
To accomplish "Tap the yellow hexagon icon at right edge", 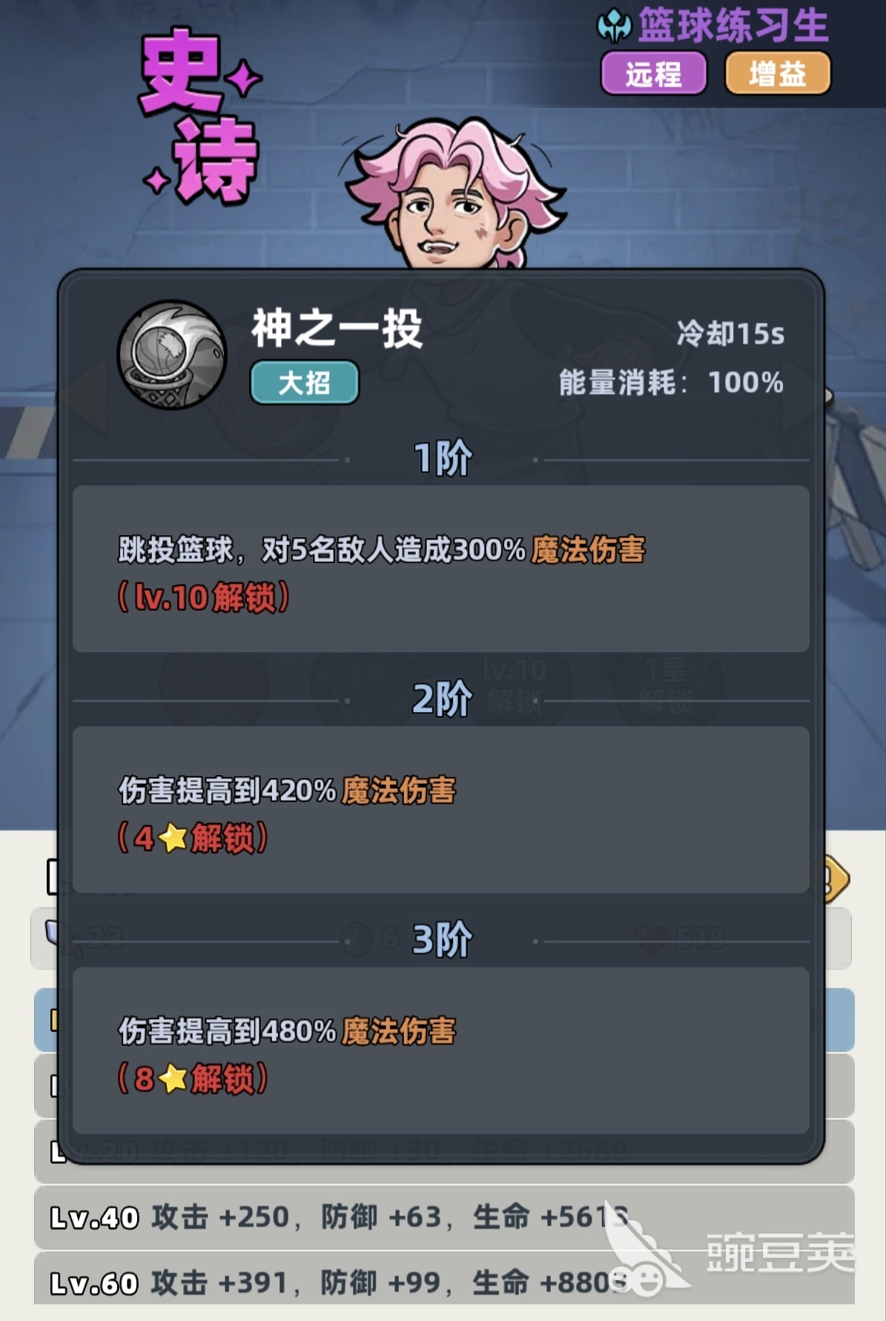I will pyautogui.click(x=836, y=879).
